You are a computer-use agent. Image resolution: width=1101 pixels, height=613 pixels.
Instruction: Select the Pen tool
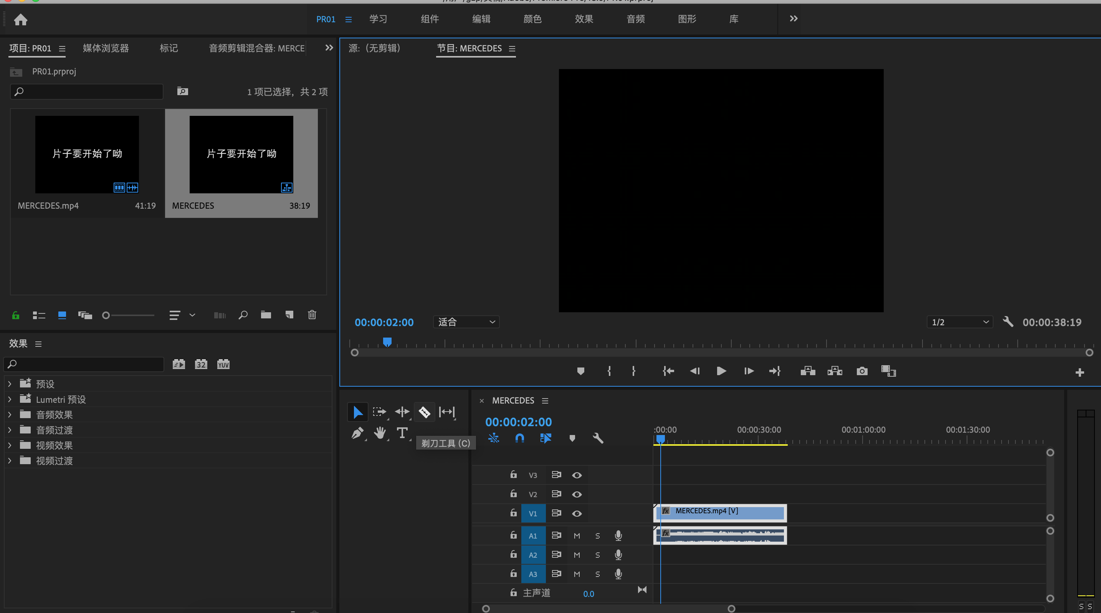[357, 433]
